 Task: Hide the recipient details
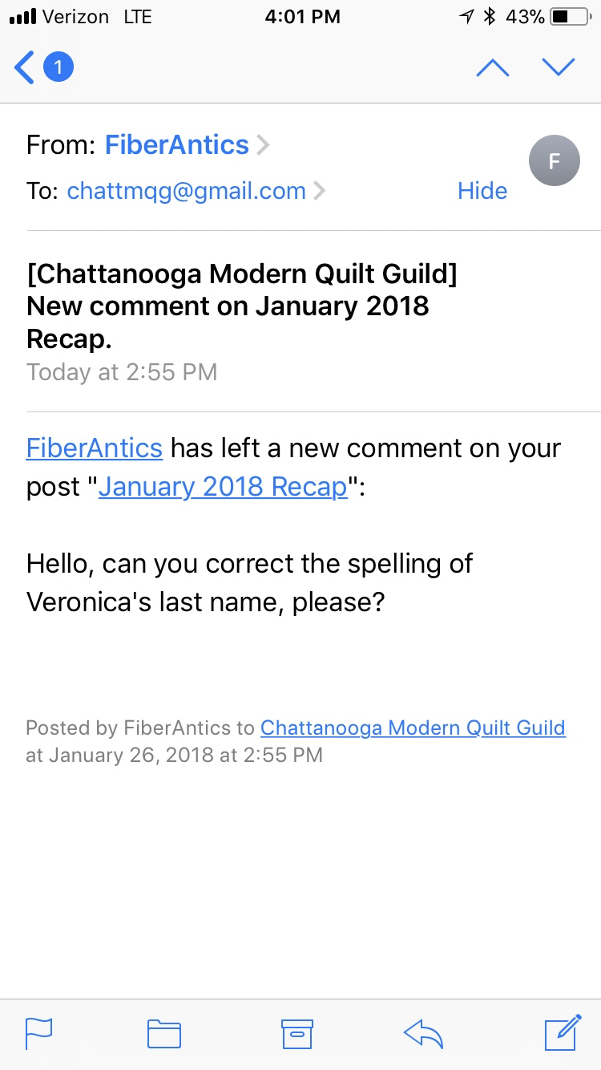(482, 191)
